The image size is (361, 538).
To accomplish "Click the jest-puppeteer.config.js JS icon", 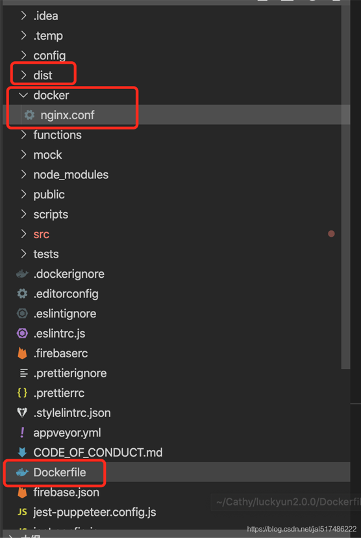I will (x=22, y=512).
